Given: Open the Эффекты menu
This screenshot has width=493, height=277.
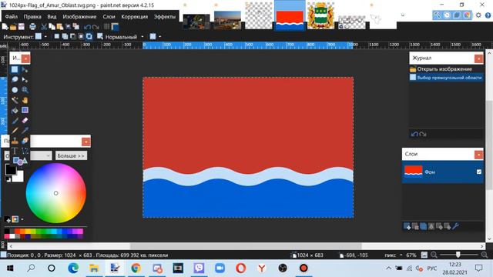Looking at the screenshot, I should click(165, 17).
